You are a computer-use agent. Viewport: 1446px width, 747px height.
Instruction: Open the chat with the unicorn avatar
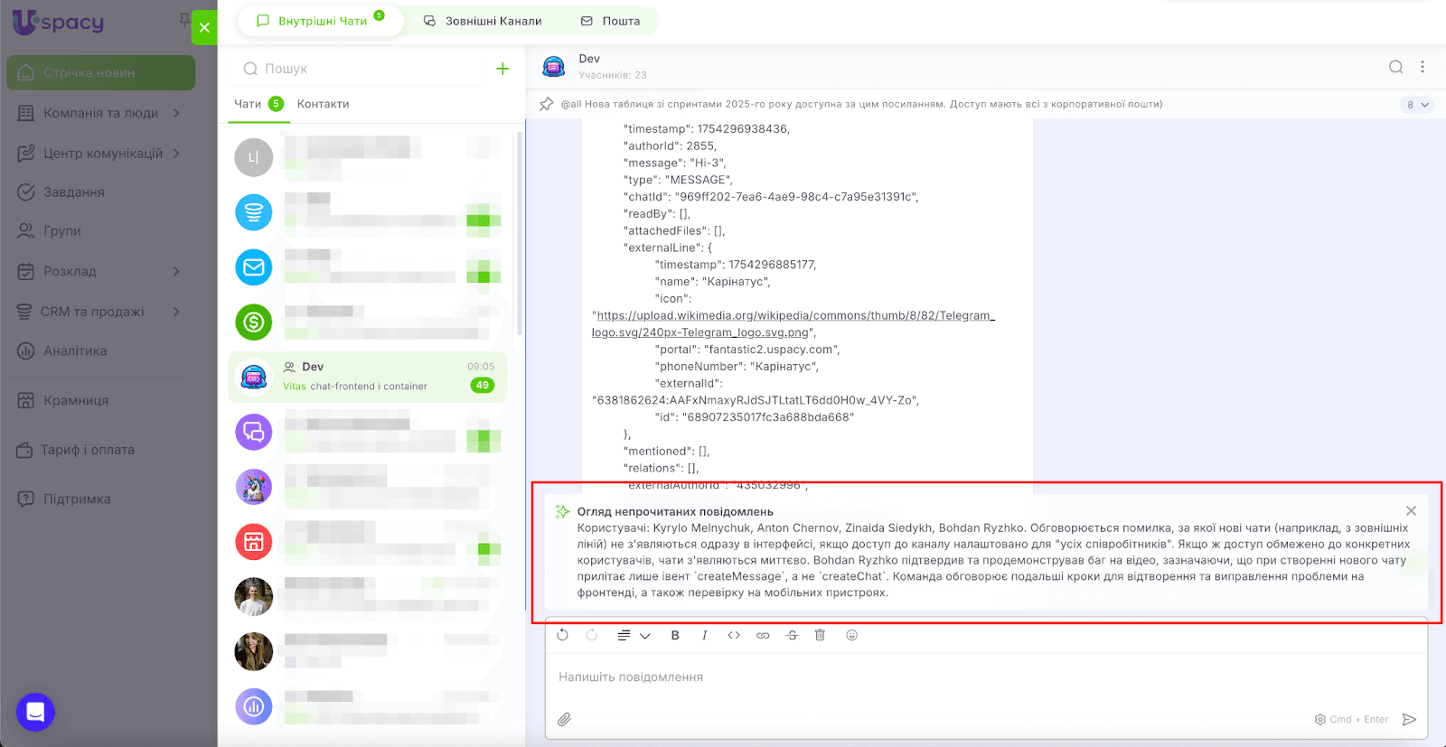point(367,487)
